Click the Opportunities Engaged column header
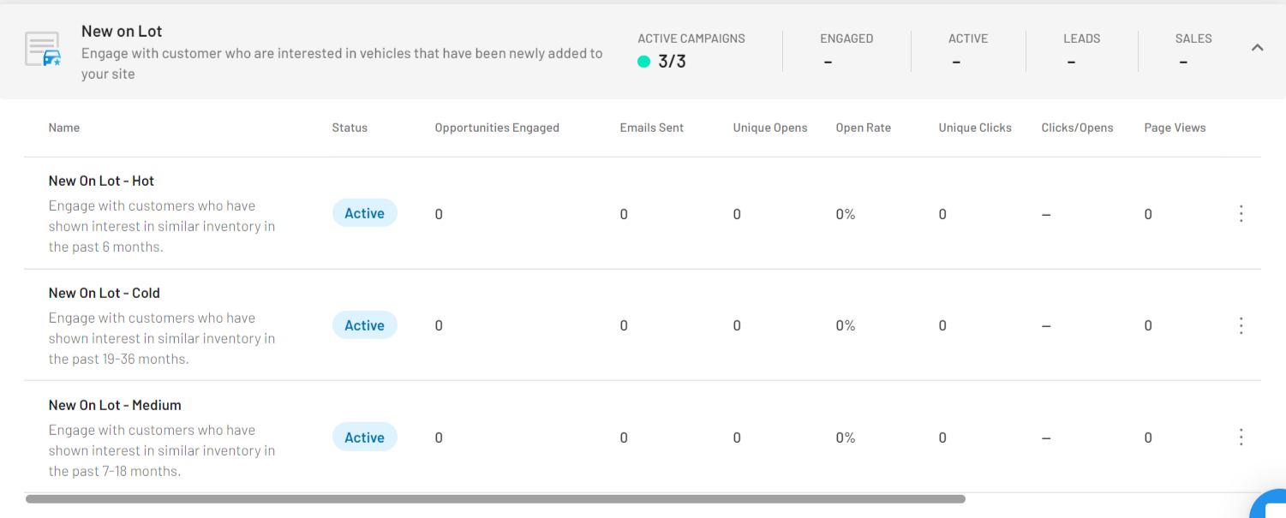Viewport: 1286px width, 518px height. click(x=497, y=128)
